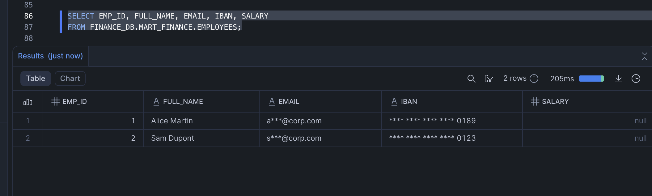Open the Results tab

[50, 56]
